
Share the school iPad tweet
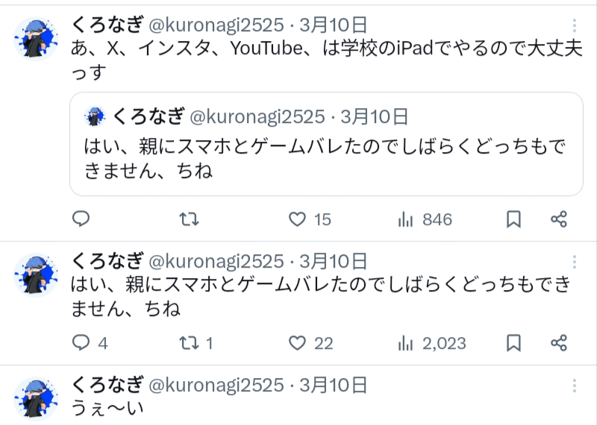click(x=558, y=219)
